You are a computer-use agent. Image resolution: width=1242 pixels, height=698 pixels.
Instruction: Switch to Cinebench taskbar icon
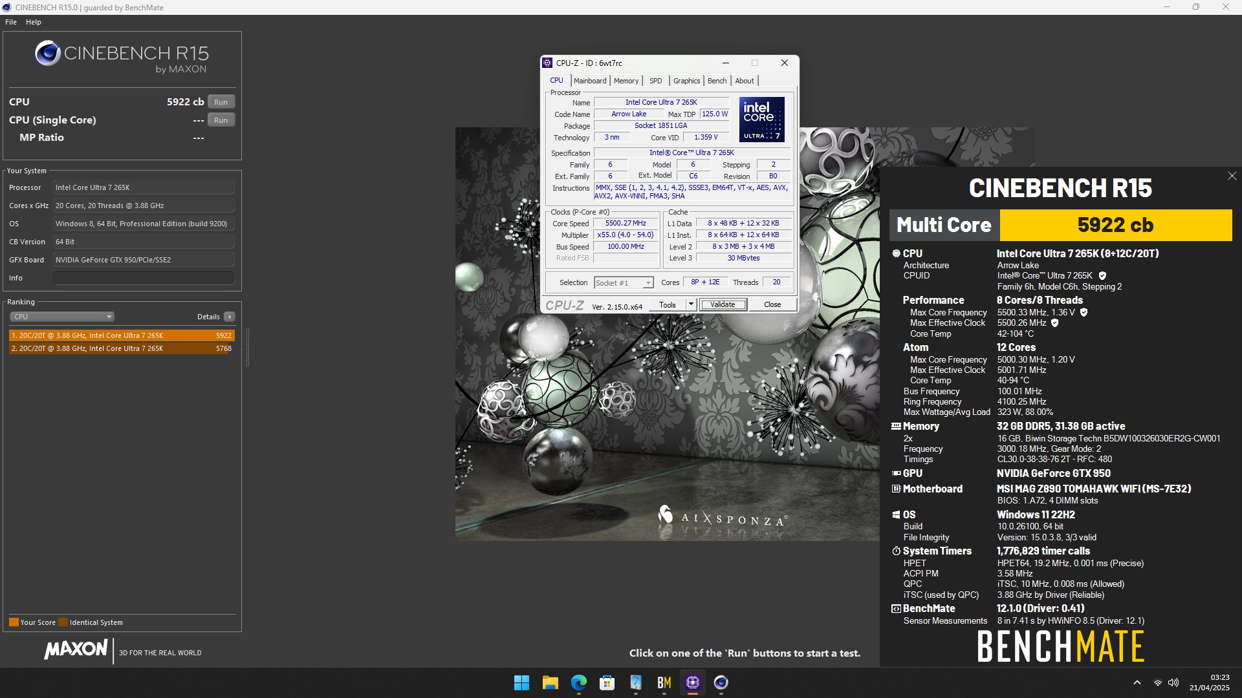(x=721, y=682)
